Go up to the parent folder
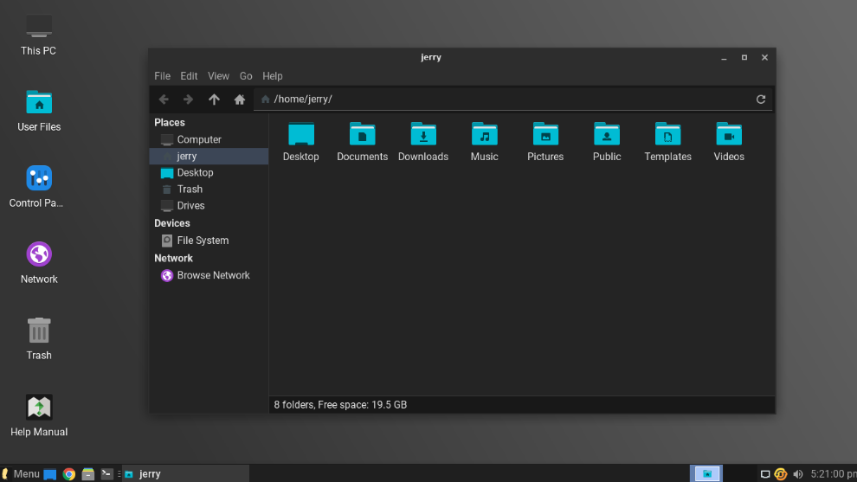This screenshot has height=482, width=857. click(214, 100)
